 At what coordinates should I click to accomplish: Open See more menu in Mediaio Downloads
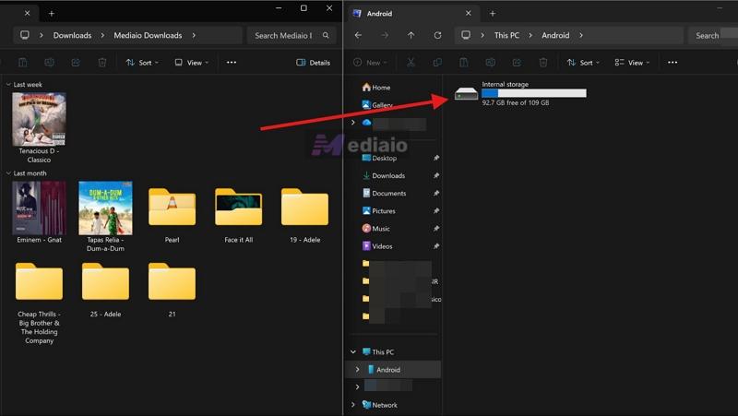tap(232, 63)
